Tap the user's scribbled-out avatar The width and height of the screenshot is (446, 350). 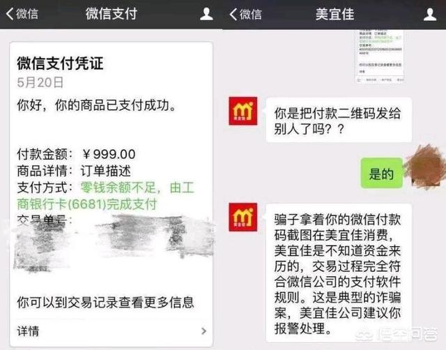(x=426, y=167)
